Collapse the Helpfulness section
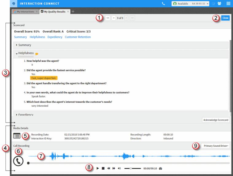Screen dimensions: 233x176 tap(26, 53)
